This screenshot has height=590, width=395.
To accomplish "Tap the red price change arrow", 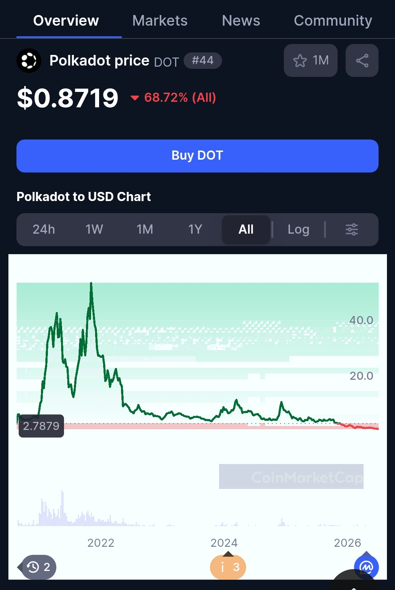I will [135, 98].
